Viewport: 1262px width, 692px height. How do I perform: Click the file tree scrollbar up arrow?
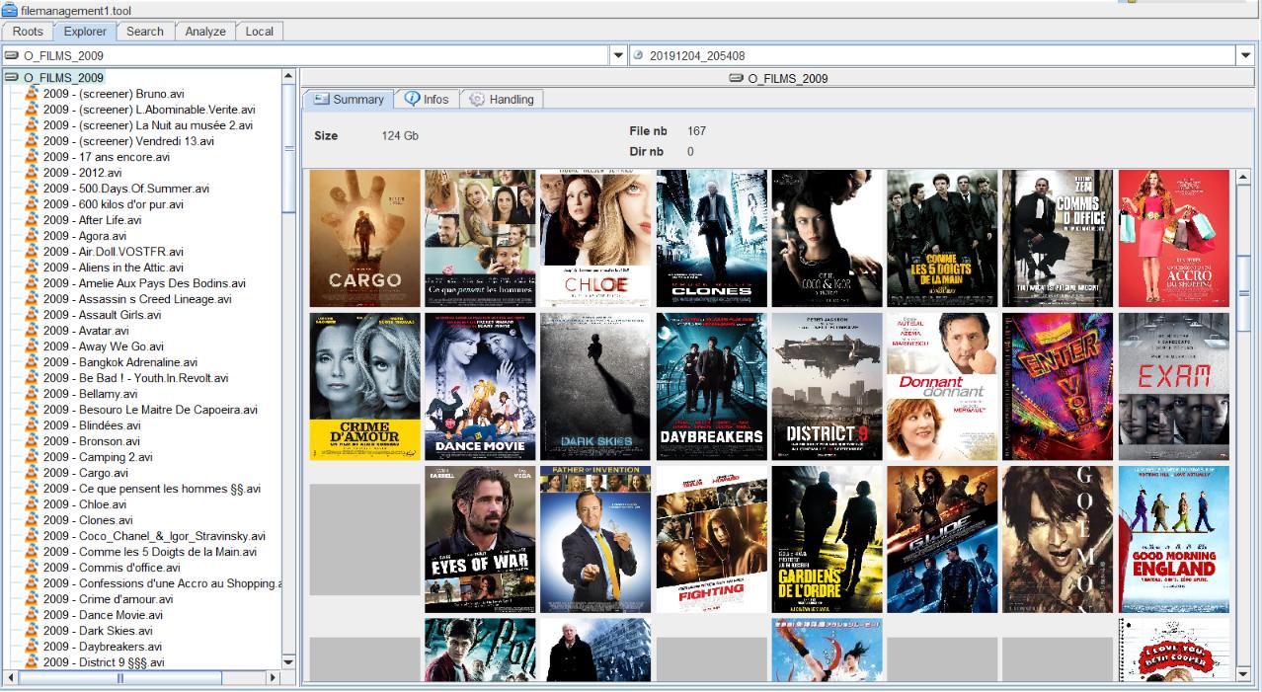288,76
